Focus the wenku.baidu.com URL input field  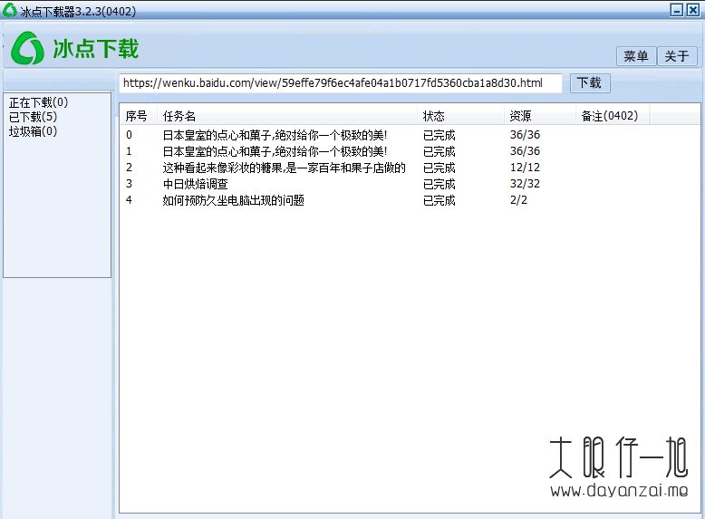click(341, 83)
